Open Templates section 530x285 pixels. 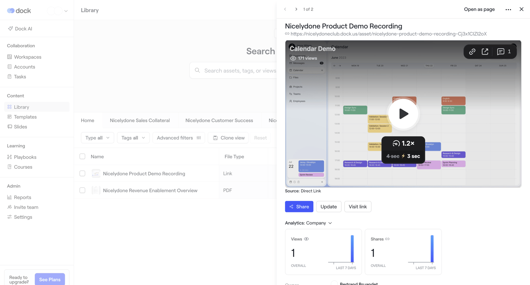22,117
